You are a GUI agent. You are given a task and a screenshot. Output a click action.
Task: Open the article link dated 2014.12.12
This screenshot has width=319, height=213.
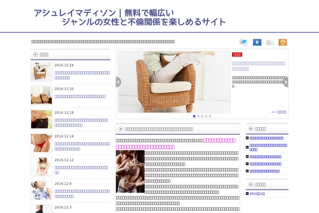81,170
